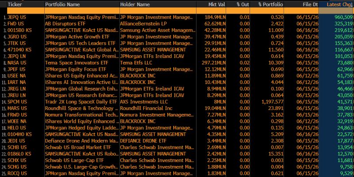Select ticker ROCQ US

17,173
